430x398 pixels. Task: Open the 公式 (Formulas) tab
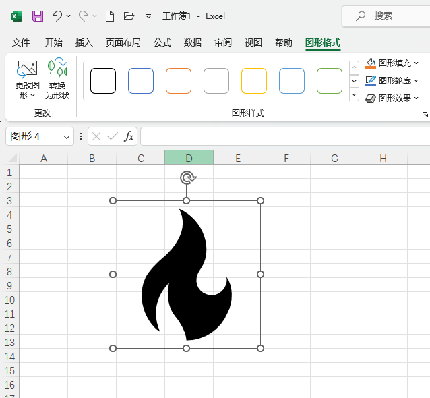[162, 42]
